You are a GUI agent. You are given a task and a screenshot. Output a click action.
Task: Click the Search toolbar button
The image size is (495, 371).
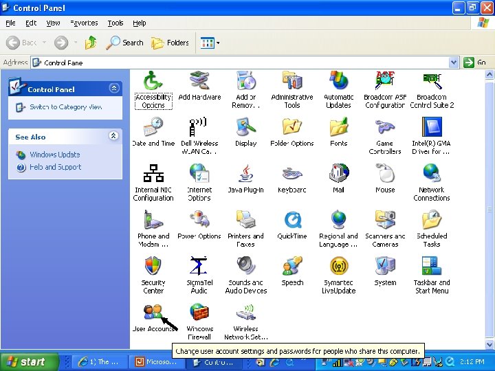pos(124,43)
